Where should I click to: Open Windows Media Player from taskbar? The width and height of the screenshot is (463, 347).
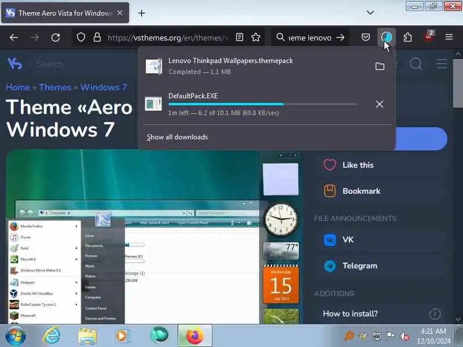click(x=122, y=336)
